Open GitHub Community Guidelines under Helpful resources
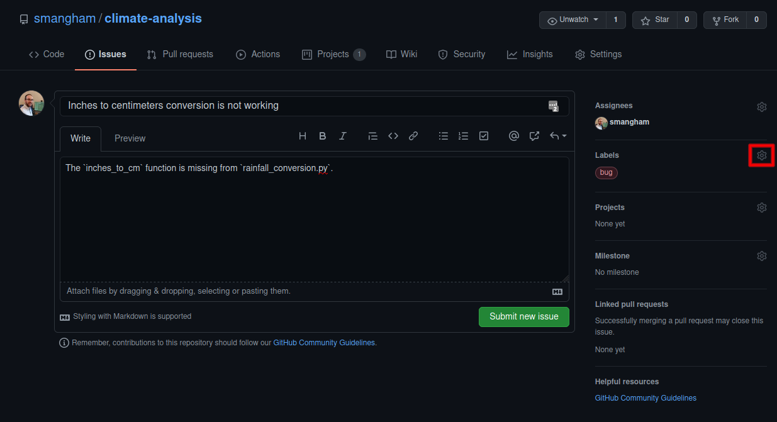 [646, 398]
